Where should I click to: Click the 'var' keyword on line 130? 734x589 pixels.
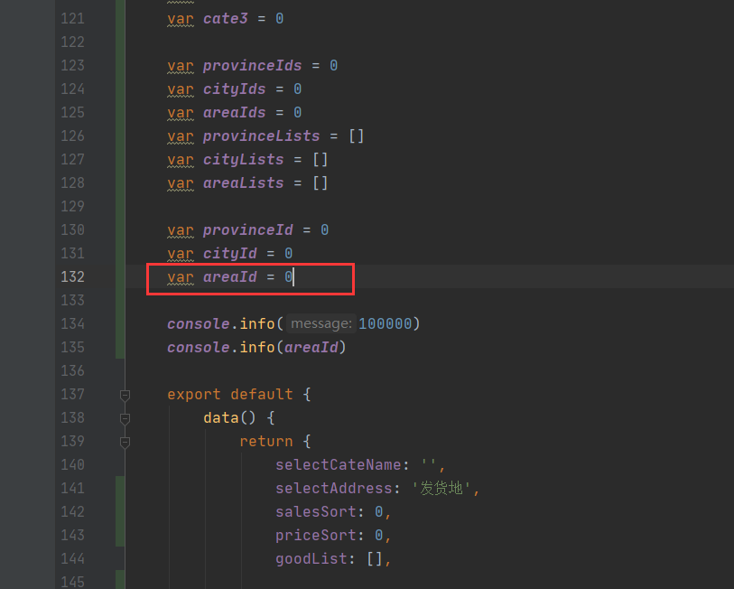coord(181,230)
